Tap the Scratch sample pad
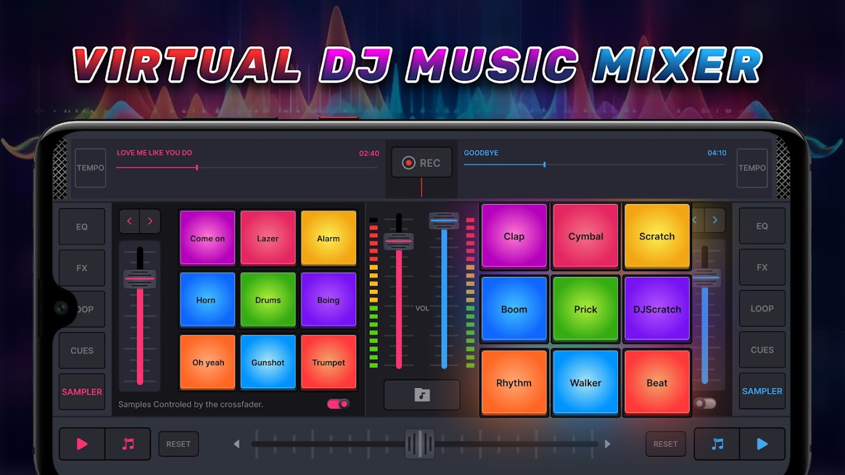845x475 pixels. click(x=657, y=236)
